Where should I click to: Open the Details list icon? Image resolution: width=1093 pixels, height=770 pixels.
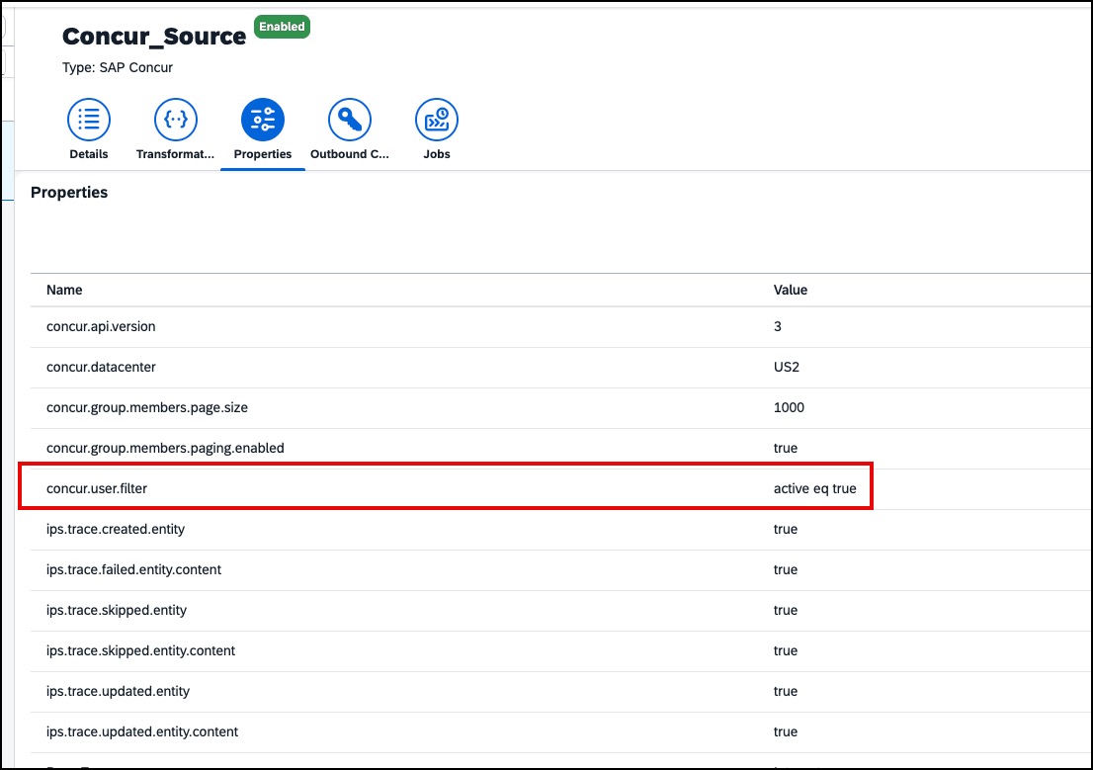coord(89,120)
